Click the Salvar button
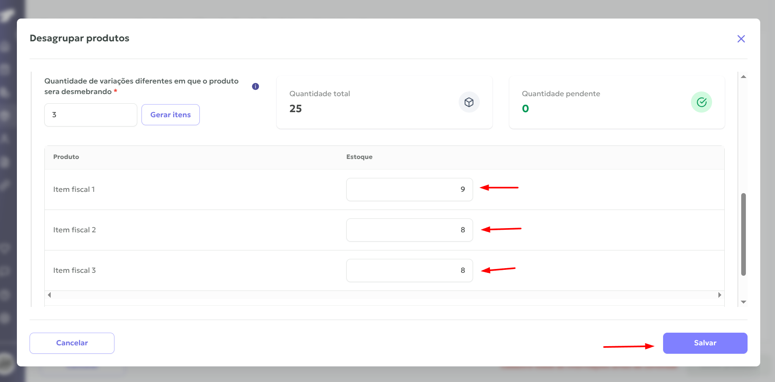The width and height of the screenshot is (775, 382). (x=705, y=343)
